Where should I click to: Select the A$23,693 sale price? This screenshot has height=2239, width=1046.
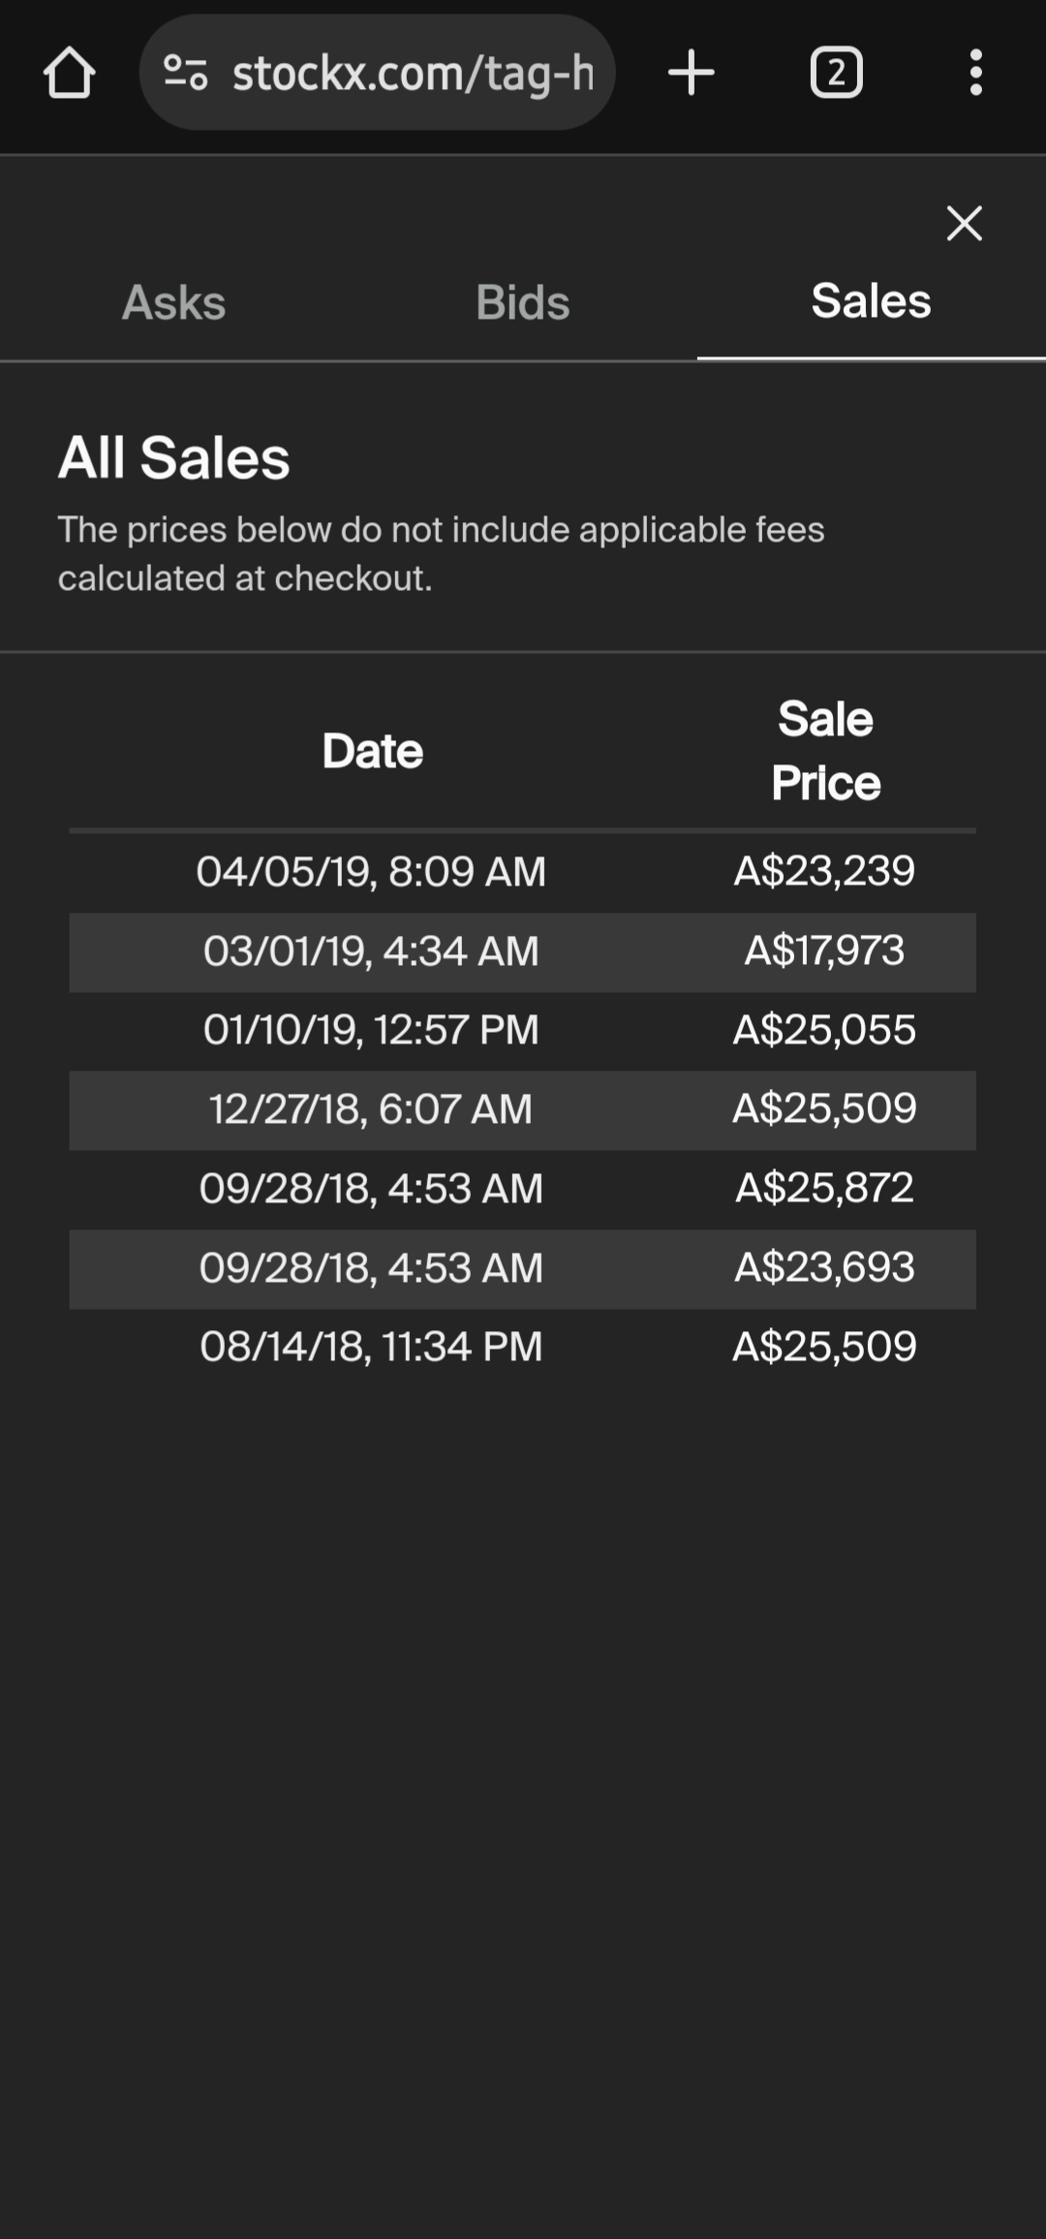pyautogui.click(x=824, y=1267)
